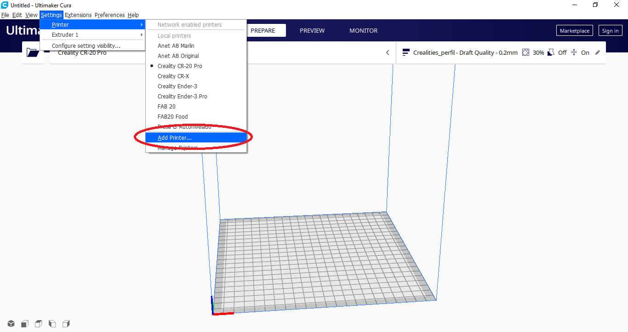Choose the Creality Ender-3 Pro printer
This screenshot has height=332, width=628.
196,97
